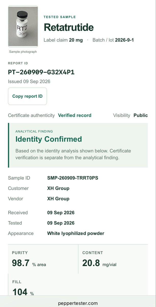Click the Tested 09 Sep 2026 date
This screenshot has width=156, height=307.
61,223
